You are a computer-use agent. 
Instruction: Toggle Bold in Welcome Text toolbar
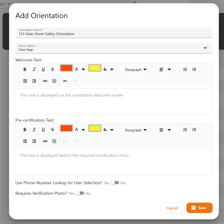pos(25,69)
